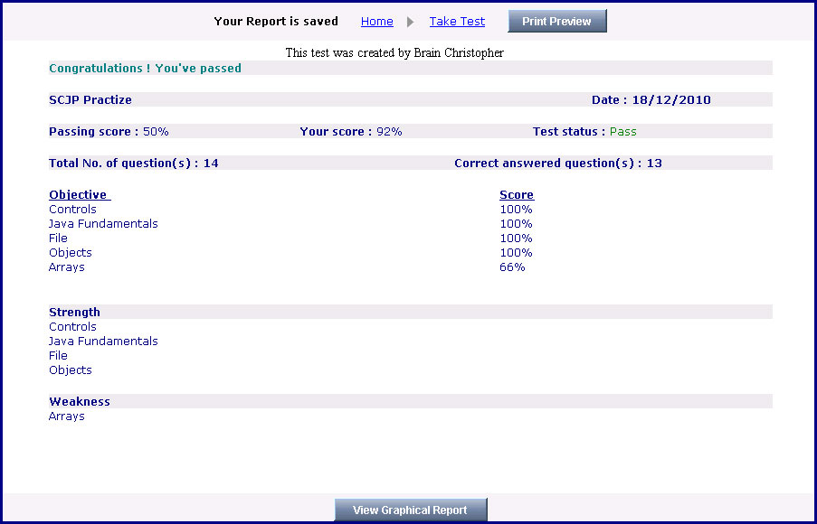This screenshot has height=524, width=817.
Task: Click the Objective column header
Action: [x=80, y=194]
